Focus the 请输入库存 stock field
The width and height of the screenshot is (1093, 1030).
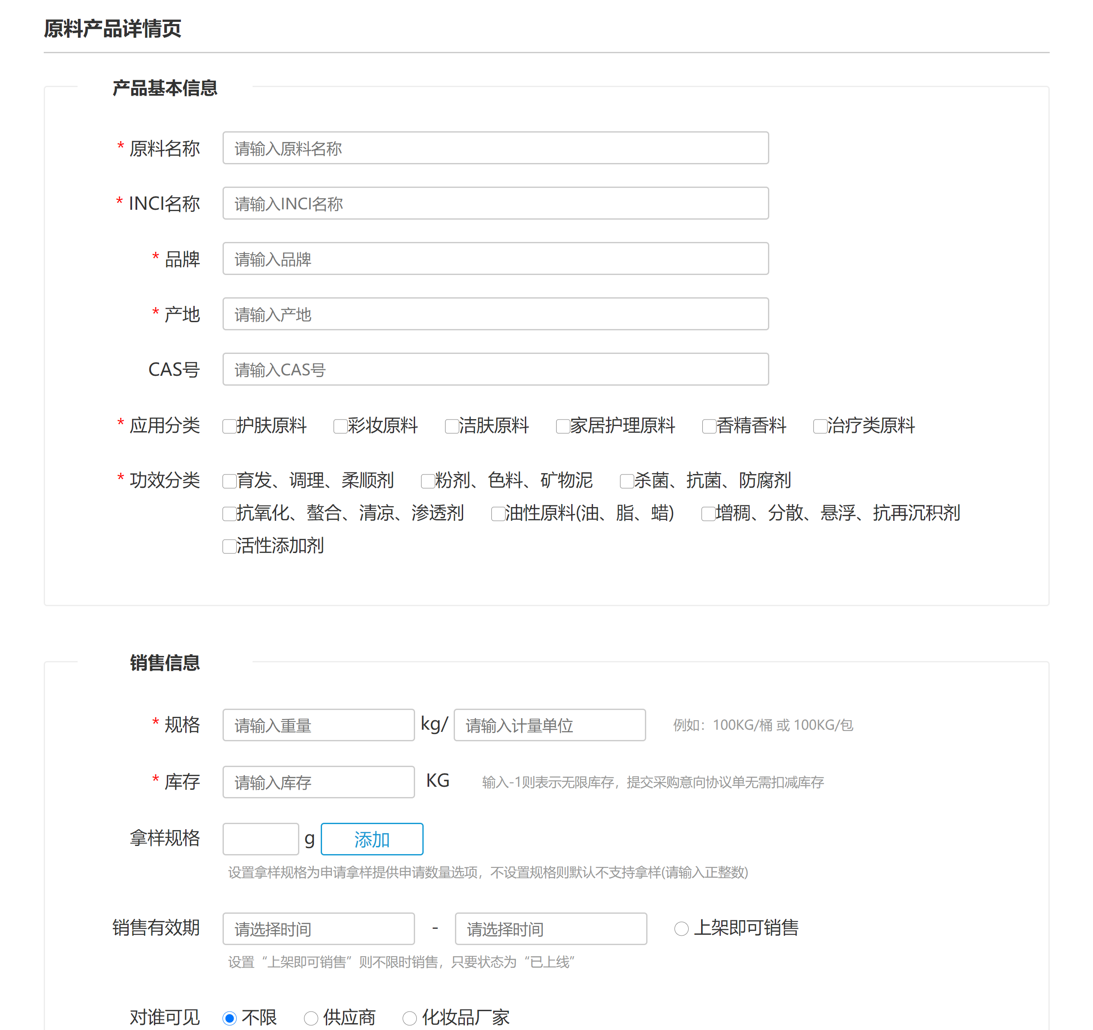[318, 782]
